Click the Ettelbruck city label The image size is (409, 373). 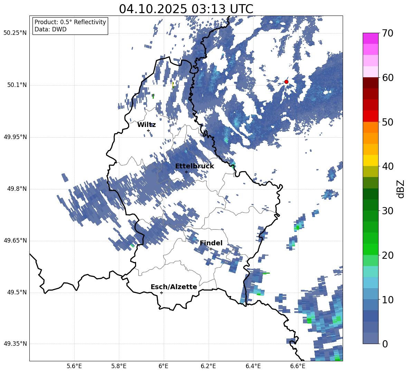pos(194,166)
